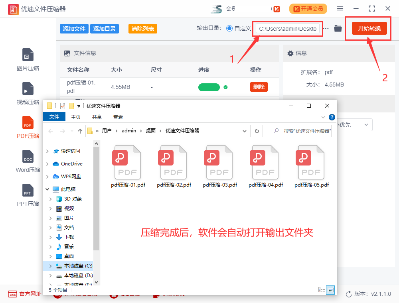Screen dimensions: 399x303
Task: Click 清除列表 to clear the list
Action: (x=142, y=28)
